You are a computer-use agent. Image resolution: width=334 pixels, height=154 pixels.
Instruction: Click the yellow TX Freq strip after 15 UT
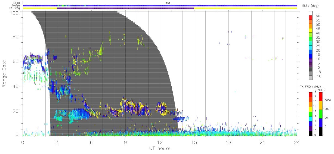(x=246, y=8)
